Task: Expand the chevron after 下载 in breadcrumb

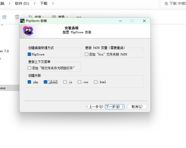Action: [53, 4]
